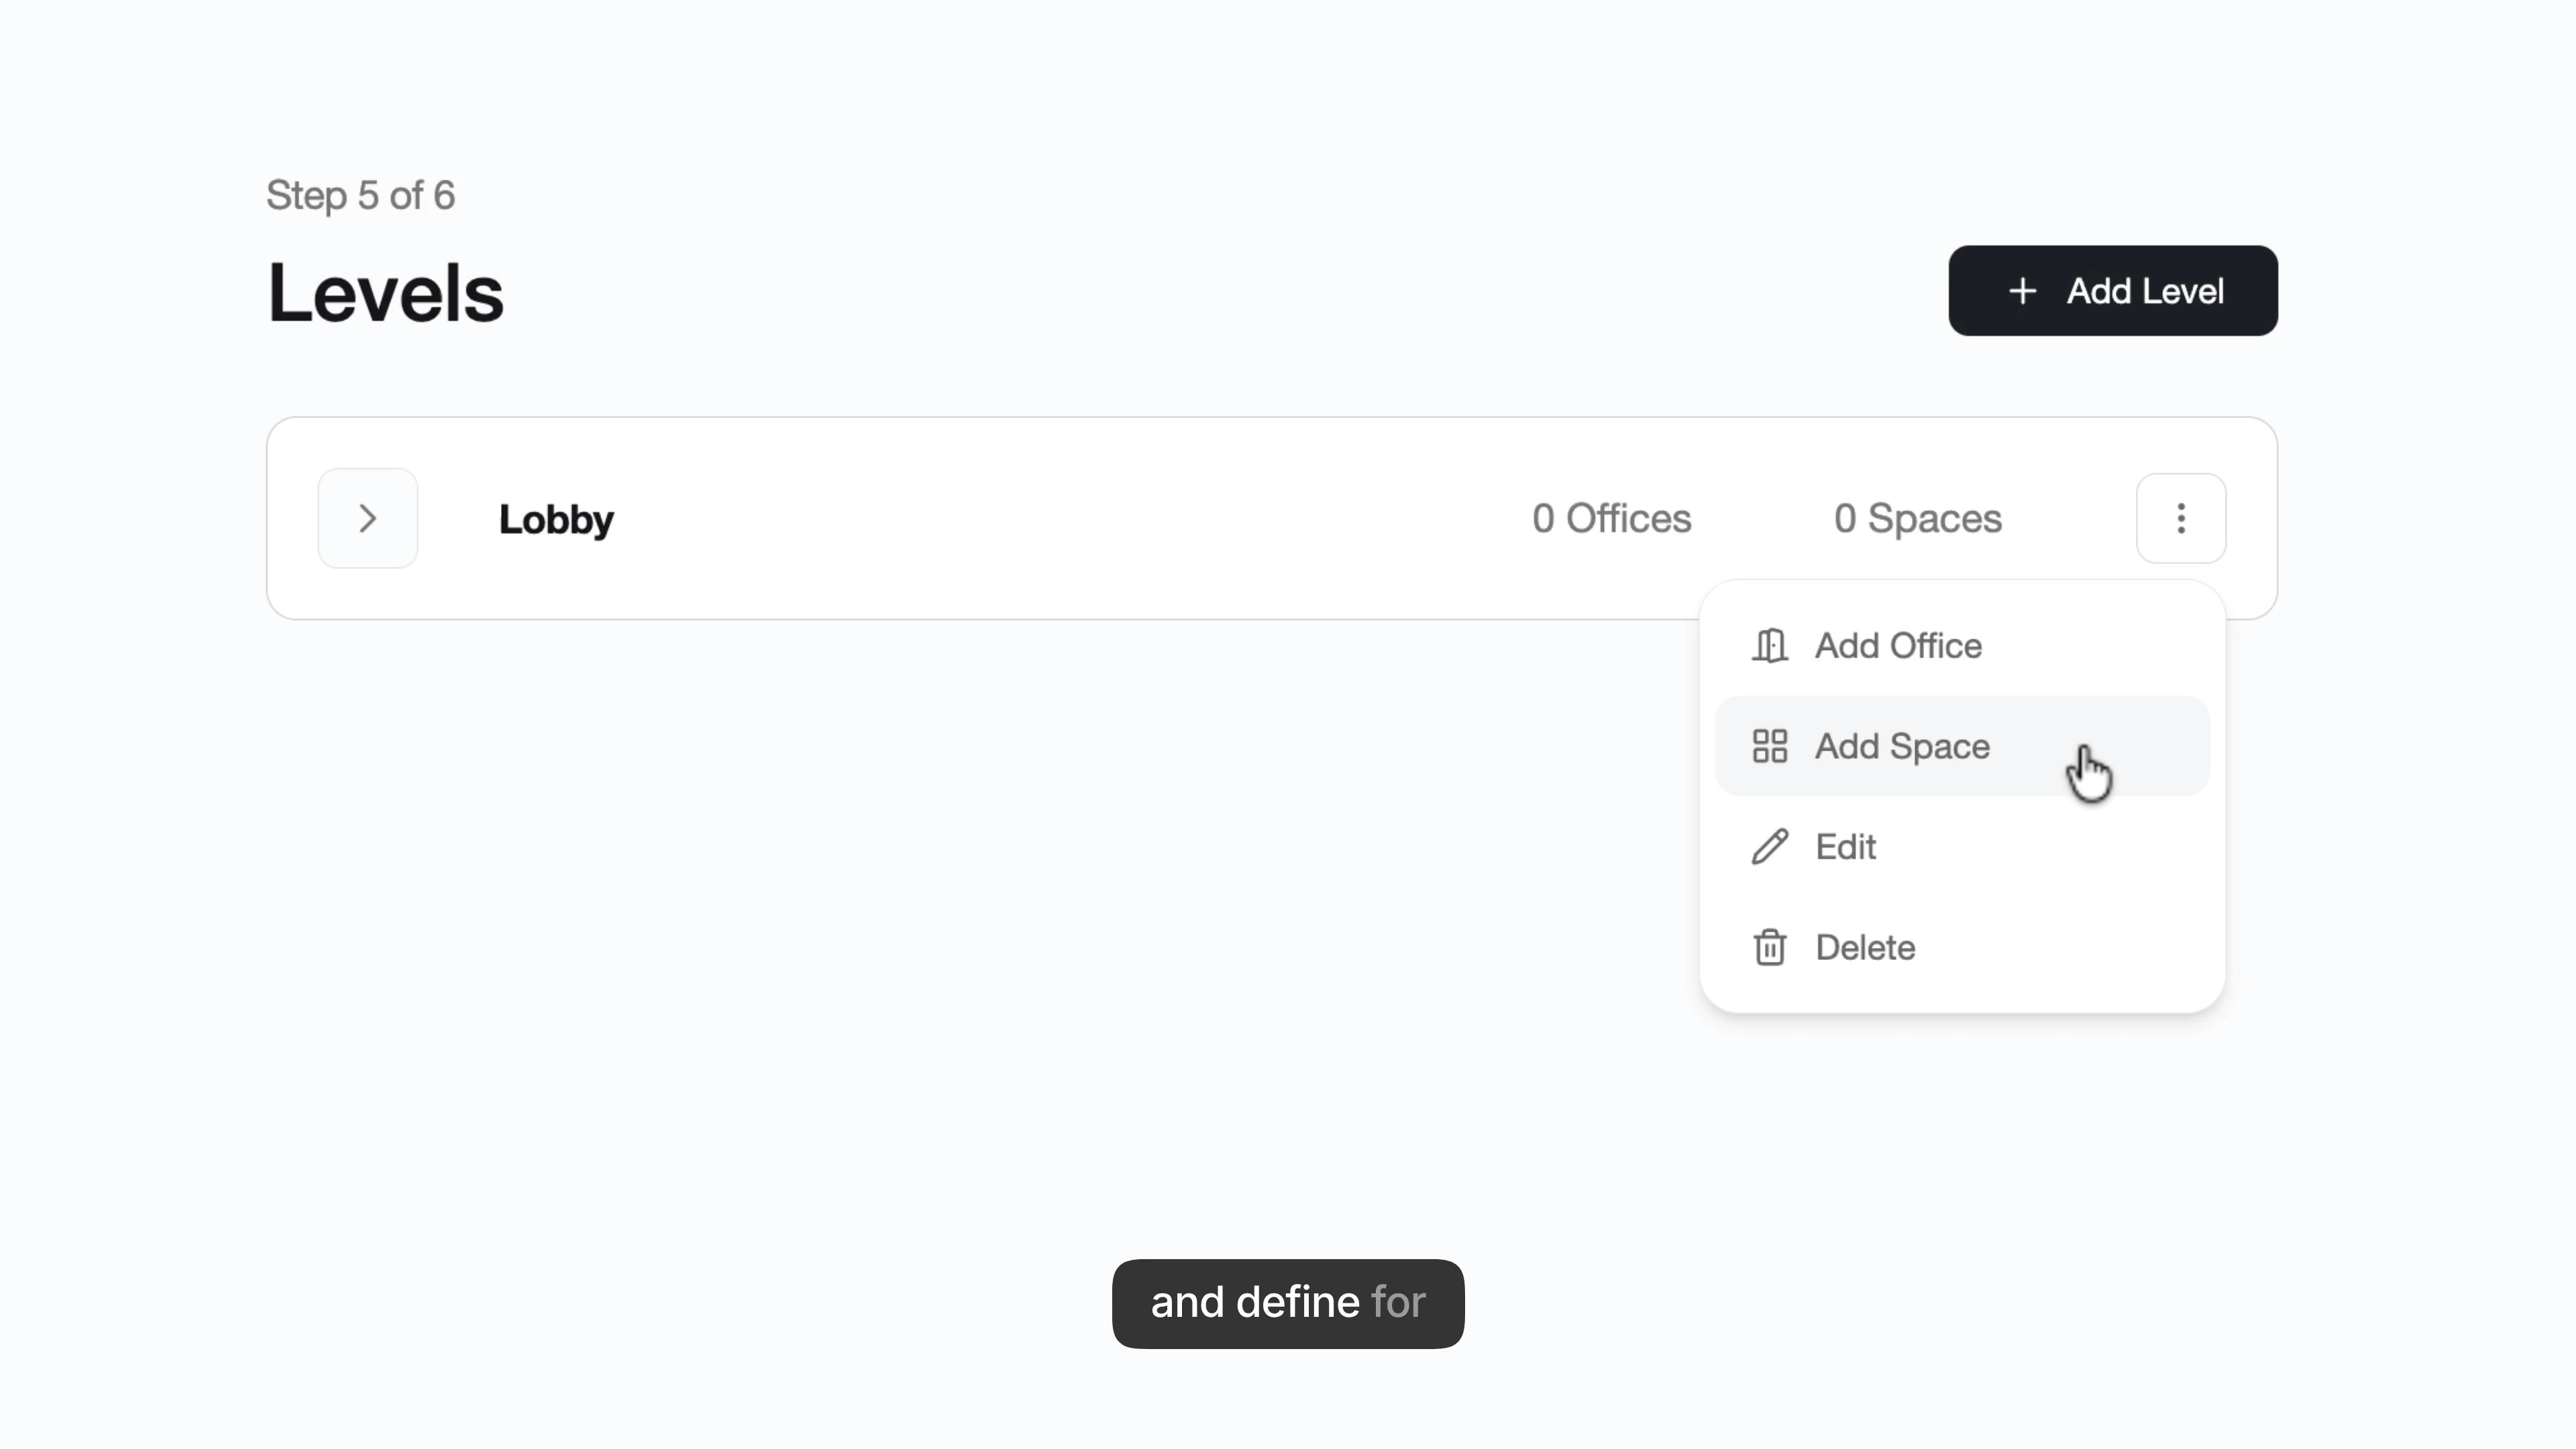The width and height of the screenshot is (2576, 1449).
Task: Click the Add Level button
Action: pos(2113,290)
